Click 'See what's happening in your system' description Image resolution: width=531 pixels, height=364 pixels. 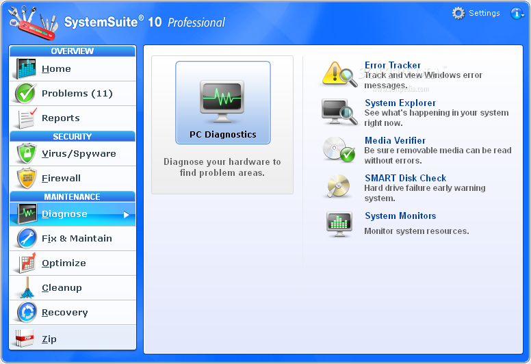tap(437, 113)
